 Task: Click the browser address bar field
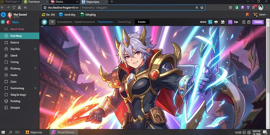click(x=123, y=8)
